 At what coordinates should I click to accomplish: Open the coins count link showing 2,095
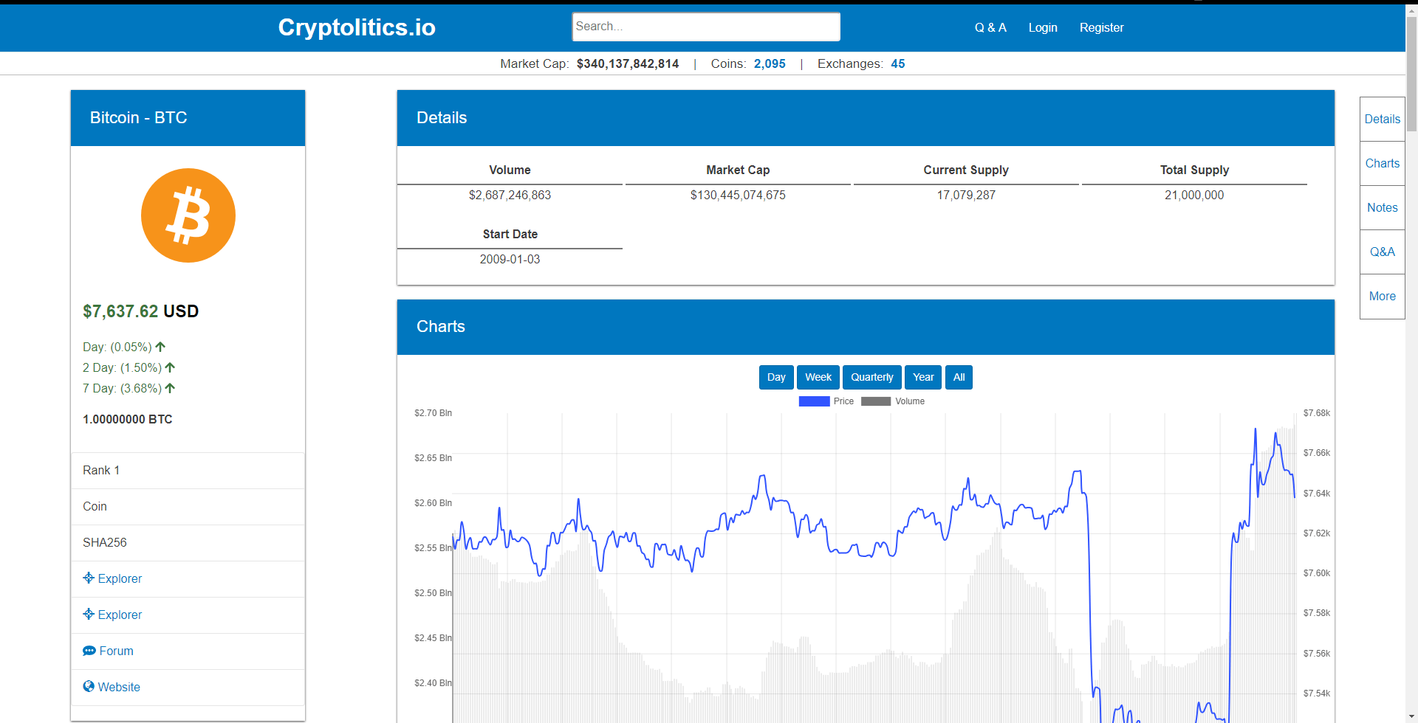click(770, 63)
